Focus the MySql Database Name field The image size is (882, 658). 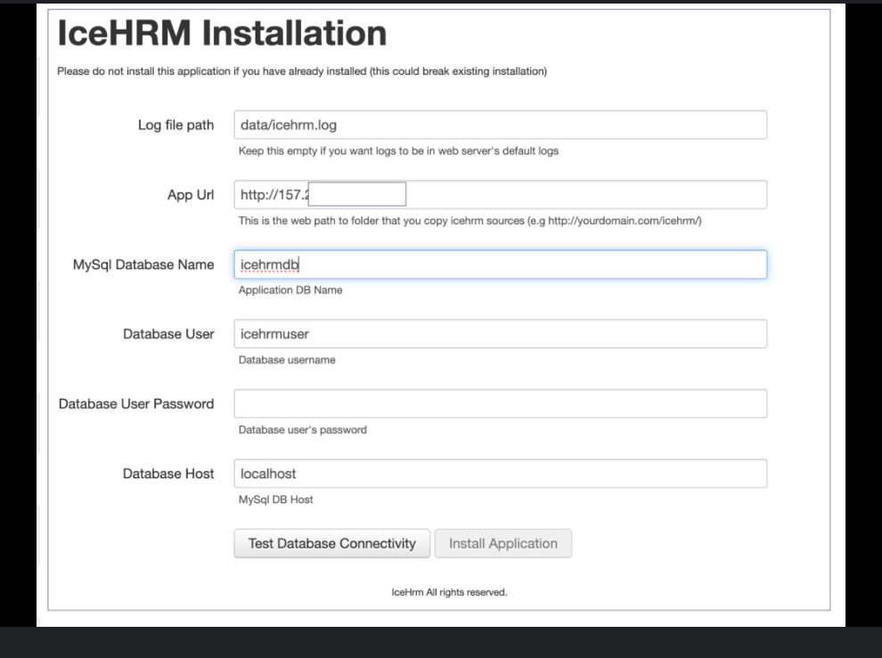click(500, 264)
